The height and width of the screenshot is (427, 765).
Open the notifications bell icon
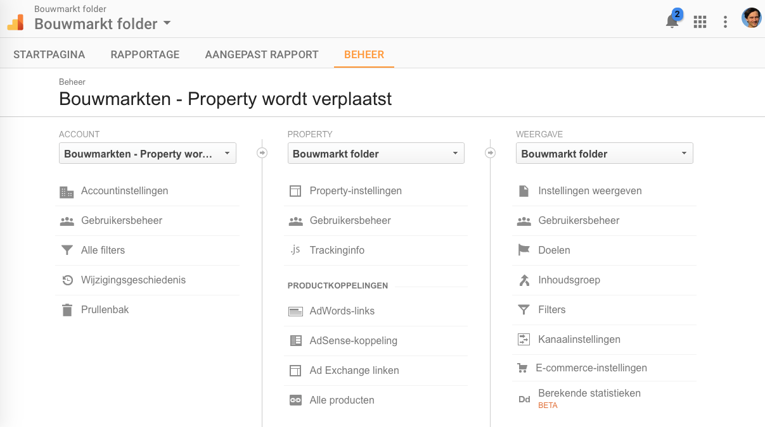pos(672,22)
